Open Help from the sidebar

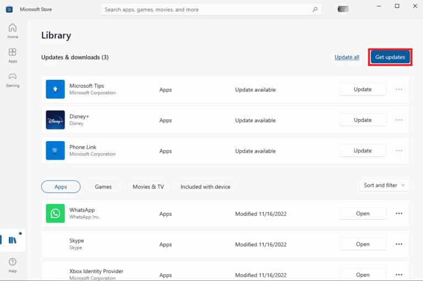(x=13, y=266)
